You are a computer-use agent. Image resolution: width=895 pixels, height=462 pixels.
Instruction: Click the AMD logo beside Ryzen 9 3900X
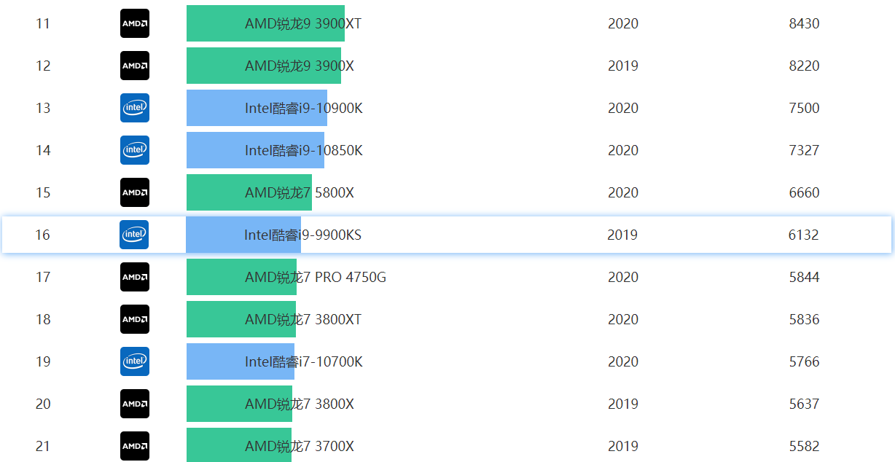135,66
